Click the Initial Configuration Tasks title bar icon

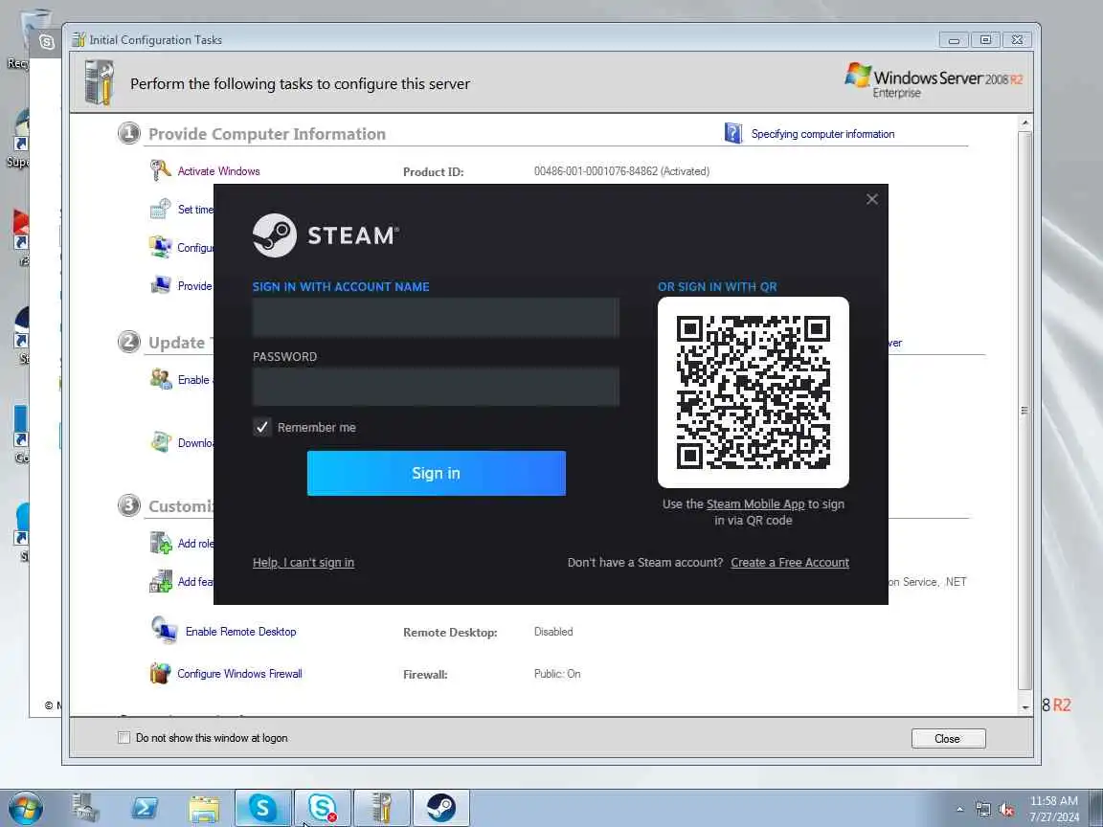79,39
